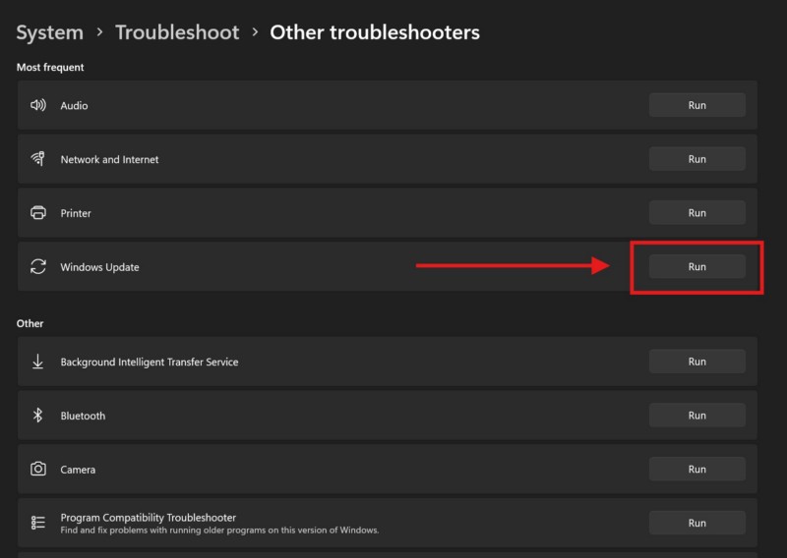
Task: Click the Camera icon
Action: (x=38, y=470)
